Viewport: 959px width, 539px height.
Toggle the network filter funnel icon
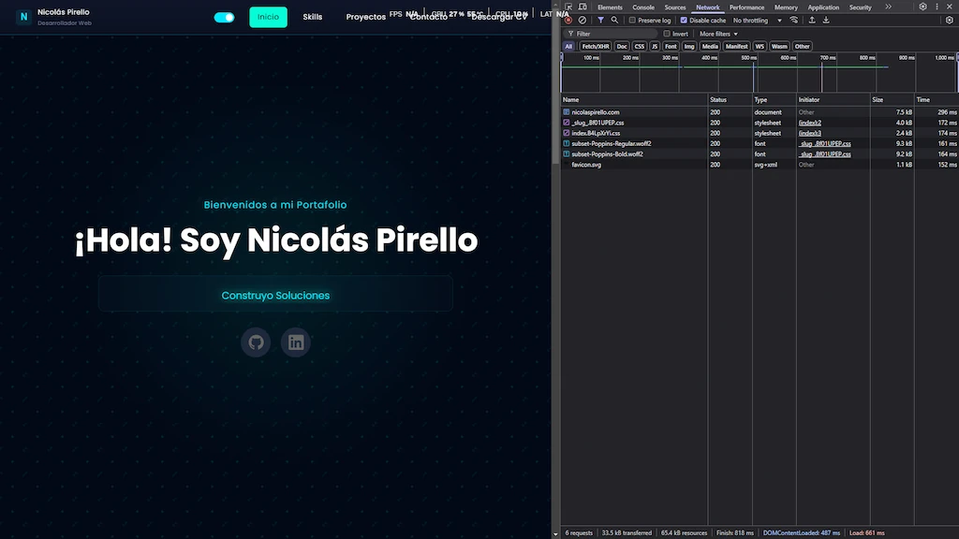click(x=600, y=20)
